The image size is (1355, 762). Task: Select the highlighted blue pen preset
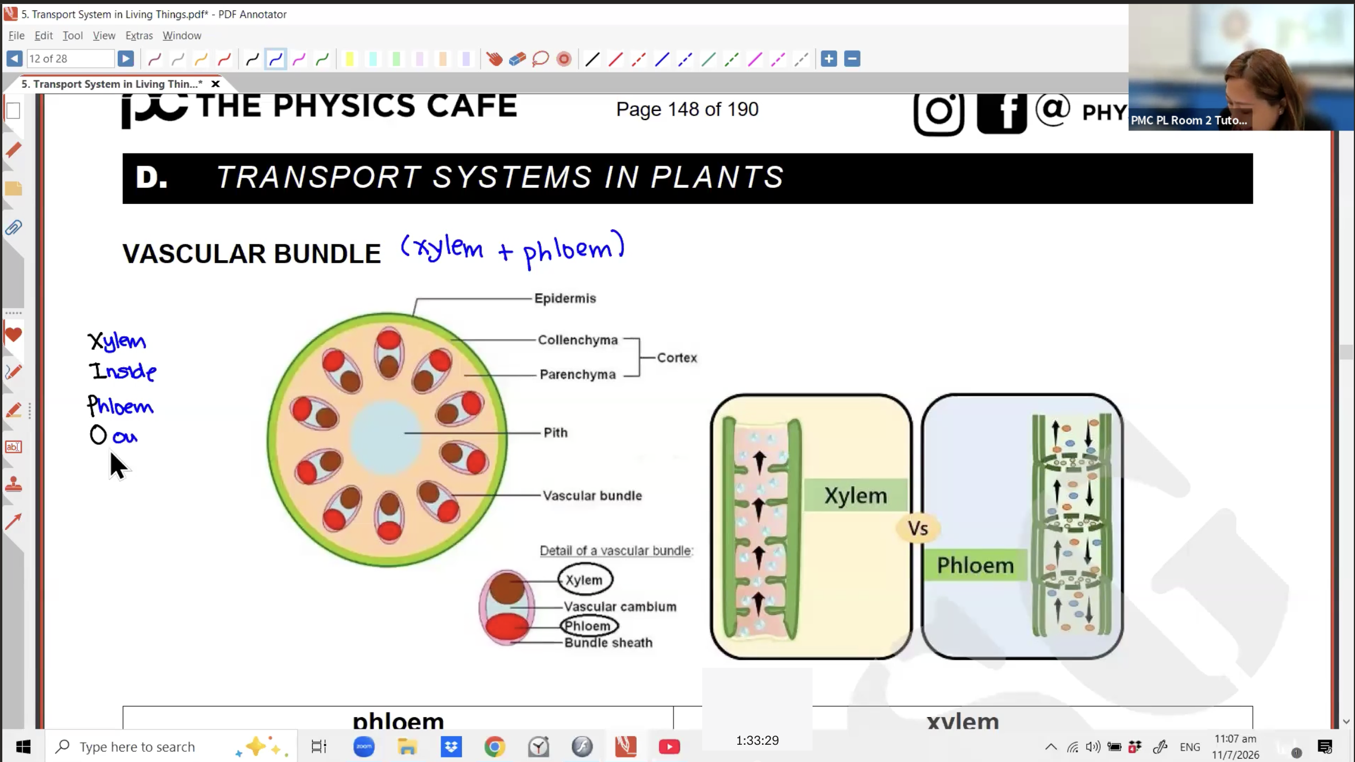tap(276, 59)
